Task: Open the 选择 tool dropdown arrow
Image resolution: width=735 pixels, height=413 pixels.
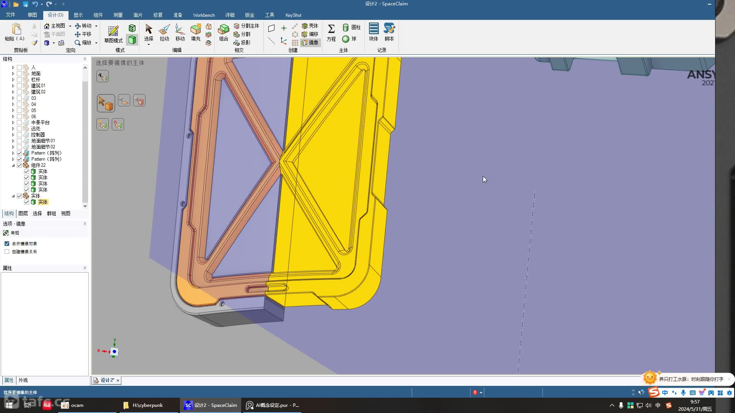Action: coord(149,45)
